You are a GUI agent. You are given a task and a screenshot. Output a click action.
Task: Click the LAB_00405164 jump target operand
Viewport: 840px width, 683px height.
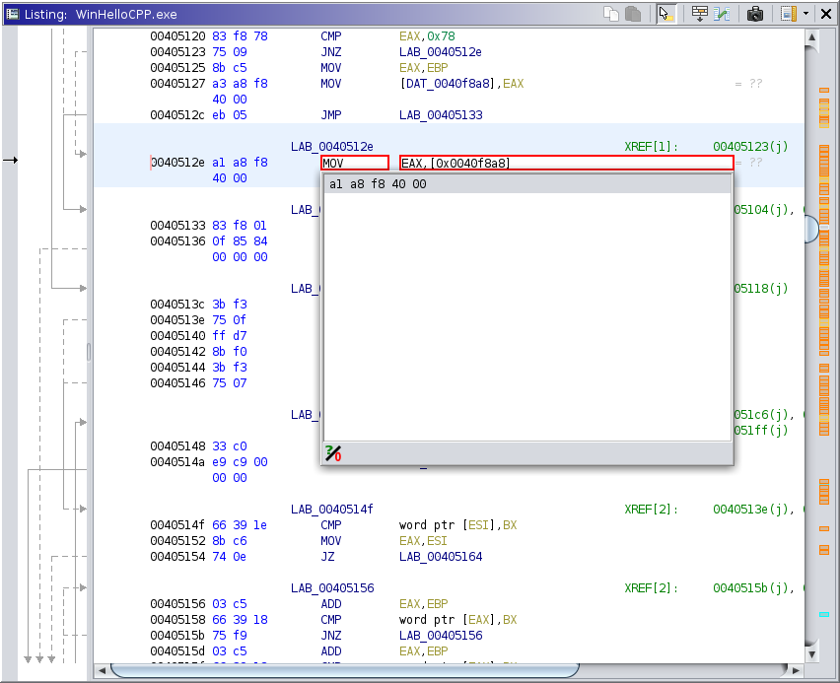(x=440, y=557)
